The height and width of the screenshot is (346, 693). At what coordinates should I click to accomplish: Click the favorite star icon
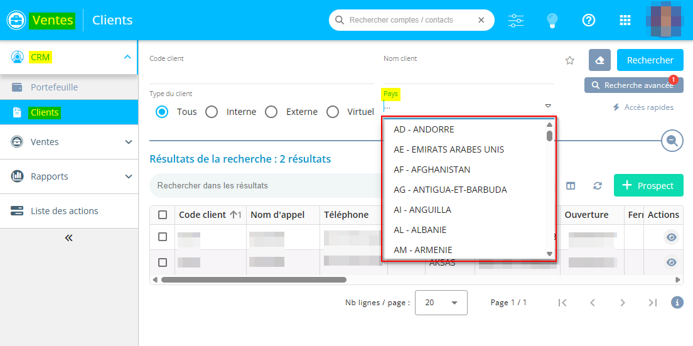[569, 60]
